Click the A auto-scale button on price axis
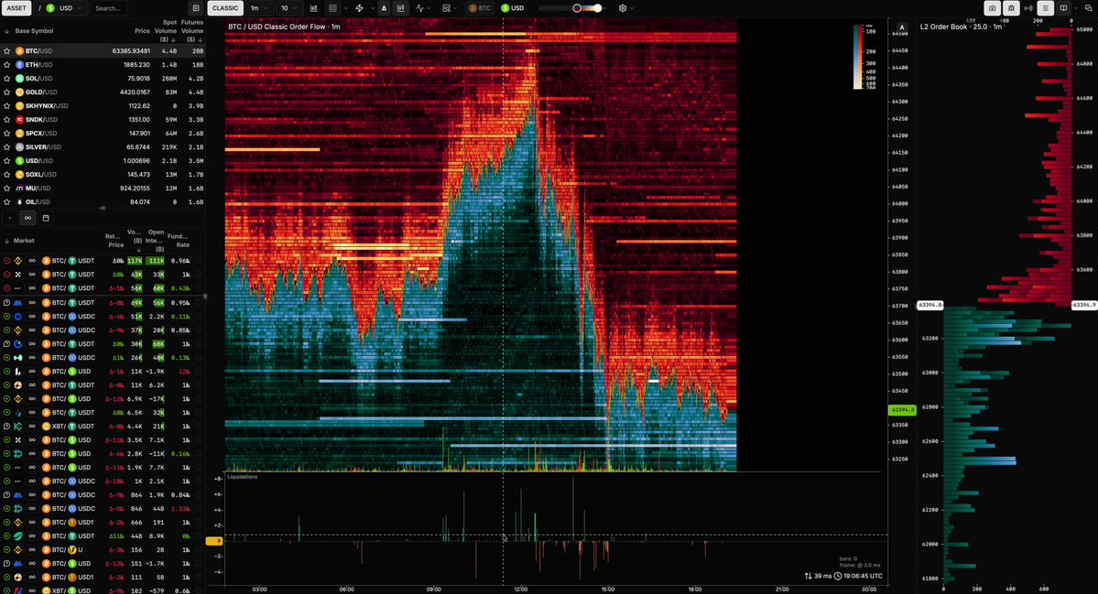1098x594 pixels. 902,28
